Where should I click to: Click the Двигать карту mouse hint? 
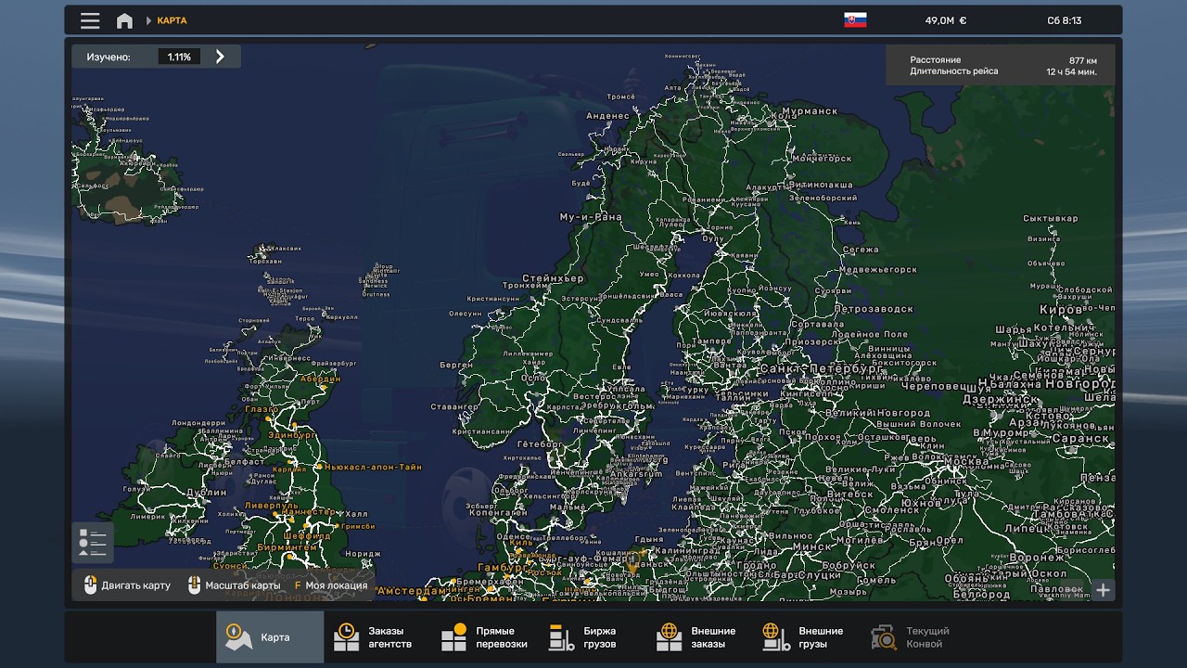click(x=127, y=585)
